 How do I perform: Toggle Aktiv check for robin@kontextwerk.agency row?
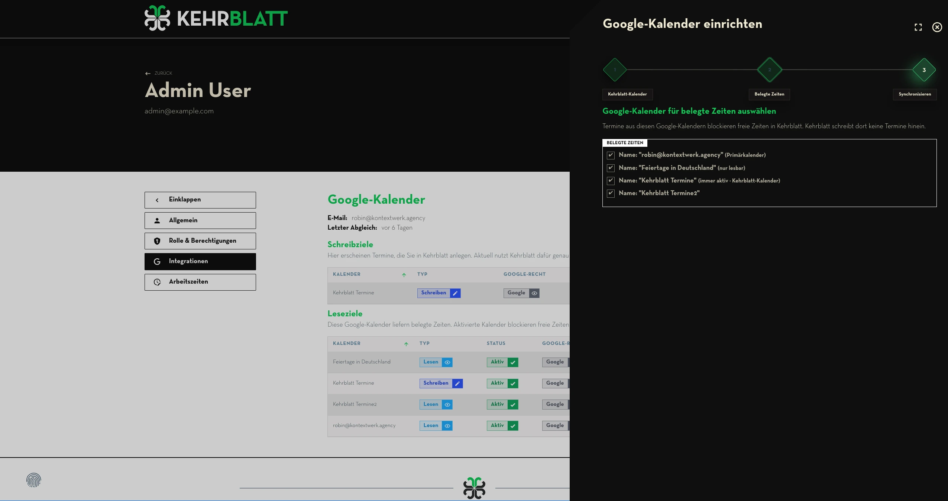pos(513,426)
